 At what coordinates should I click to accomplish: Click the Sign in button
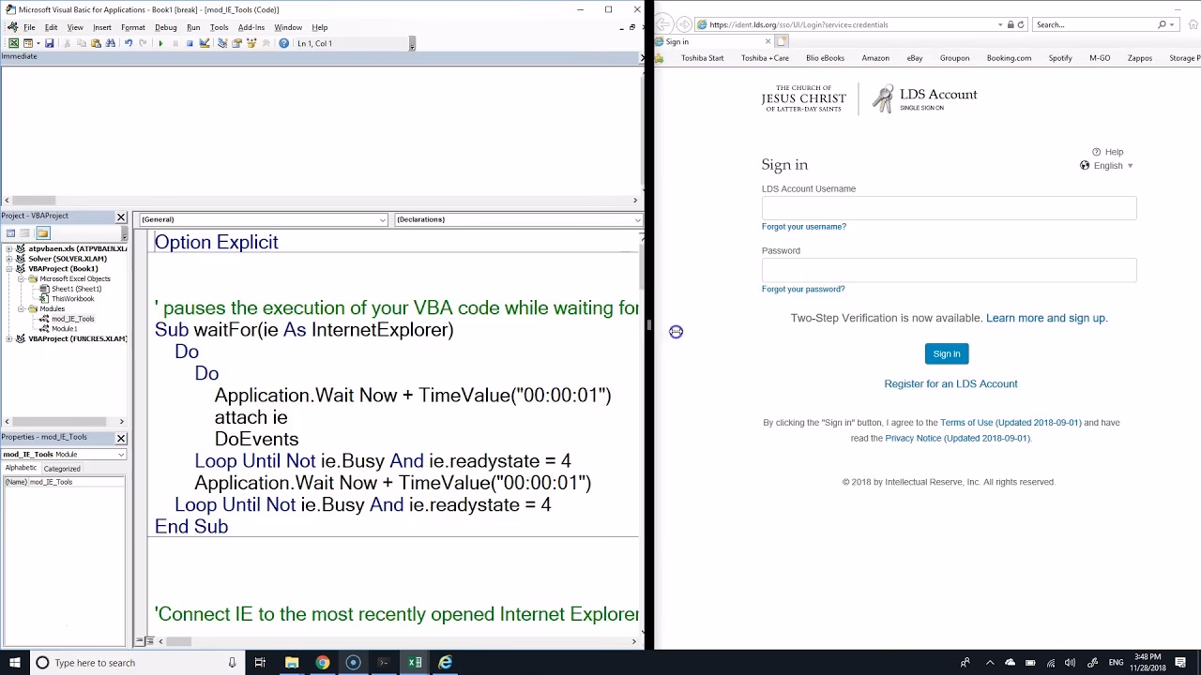(x=946, y=353)
